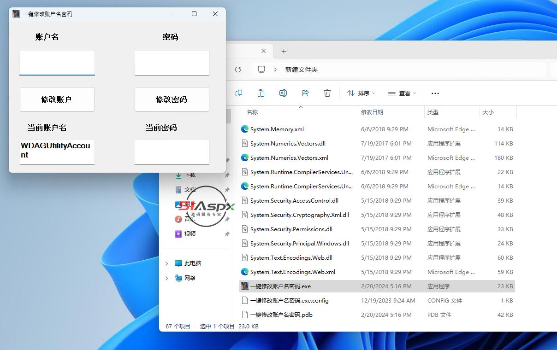
Task: Sort files by 修改日期 column header
Action: click(372, 112)
